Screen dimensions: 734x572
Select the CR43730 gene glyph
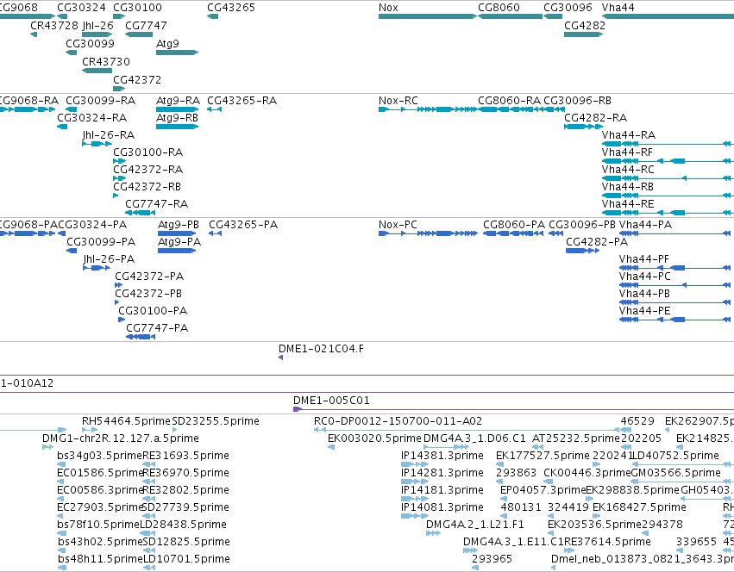97,71
